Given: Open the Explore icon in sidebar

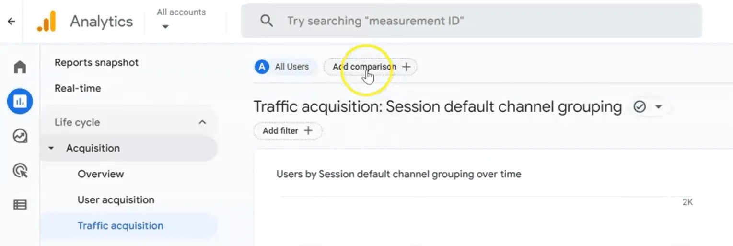Looking at the screenshot, I should click(20, 136).
